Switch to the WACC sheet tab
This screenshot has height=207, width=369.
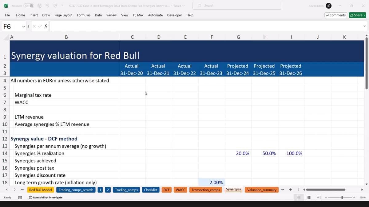click(181, 190)
